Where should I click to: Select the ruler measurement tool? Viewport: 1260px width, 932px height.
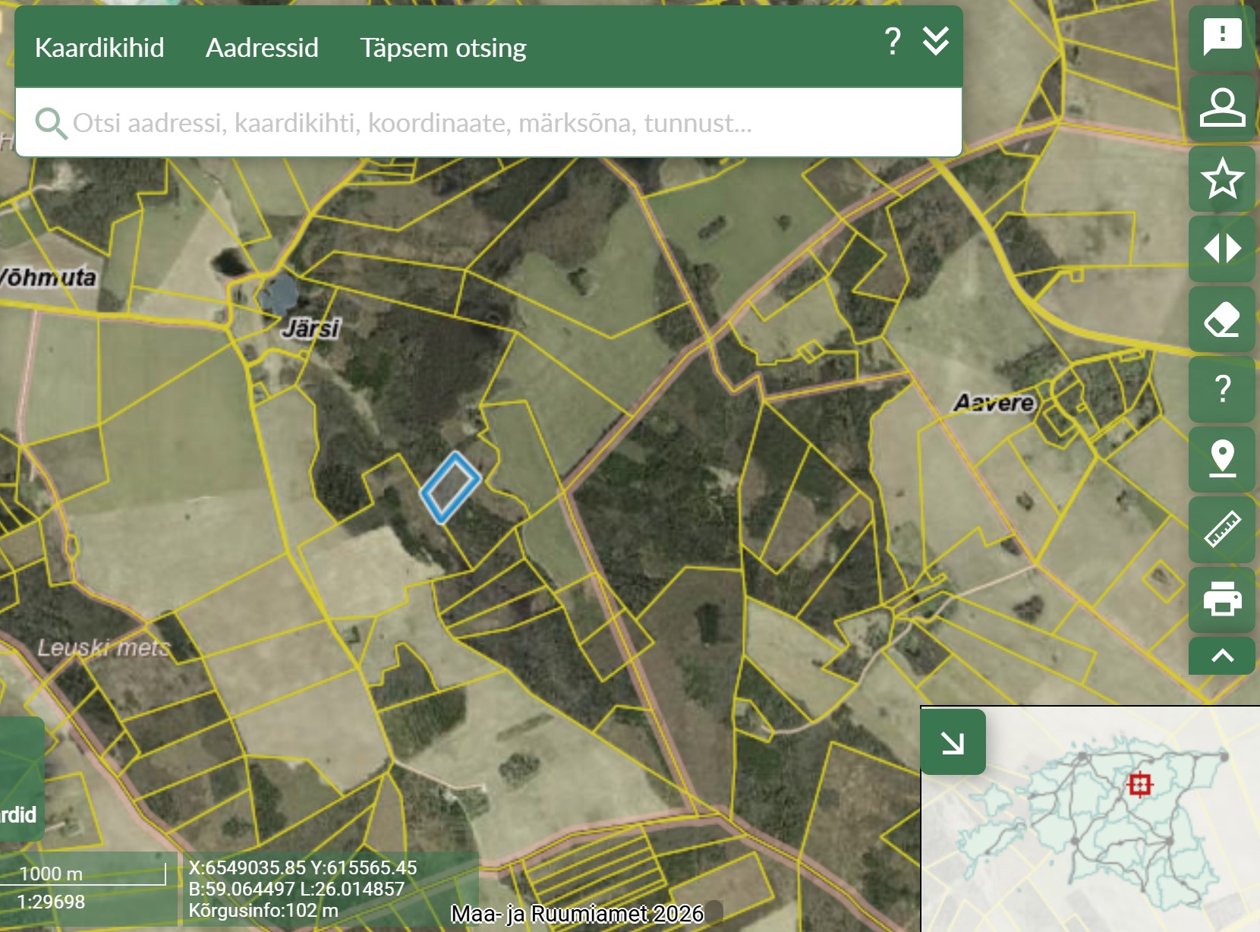pos(1221,530)
